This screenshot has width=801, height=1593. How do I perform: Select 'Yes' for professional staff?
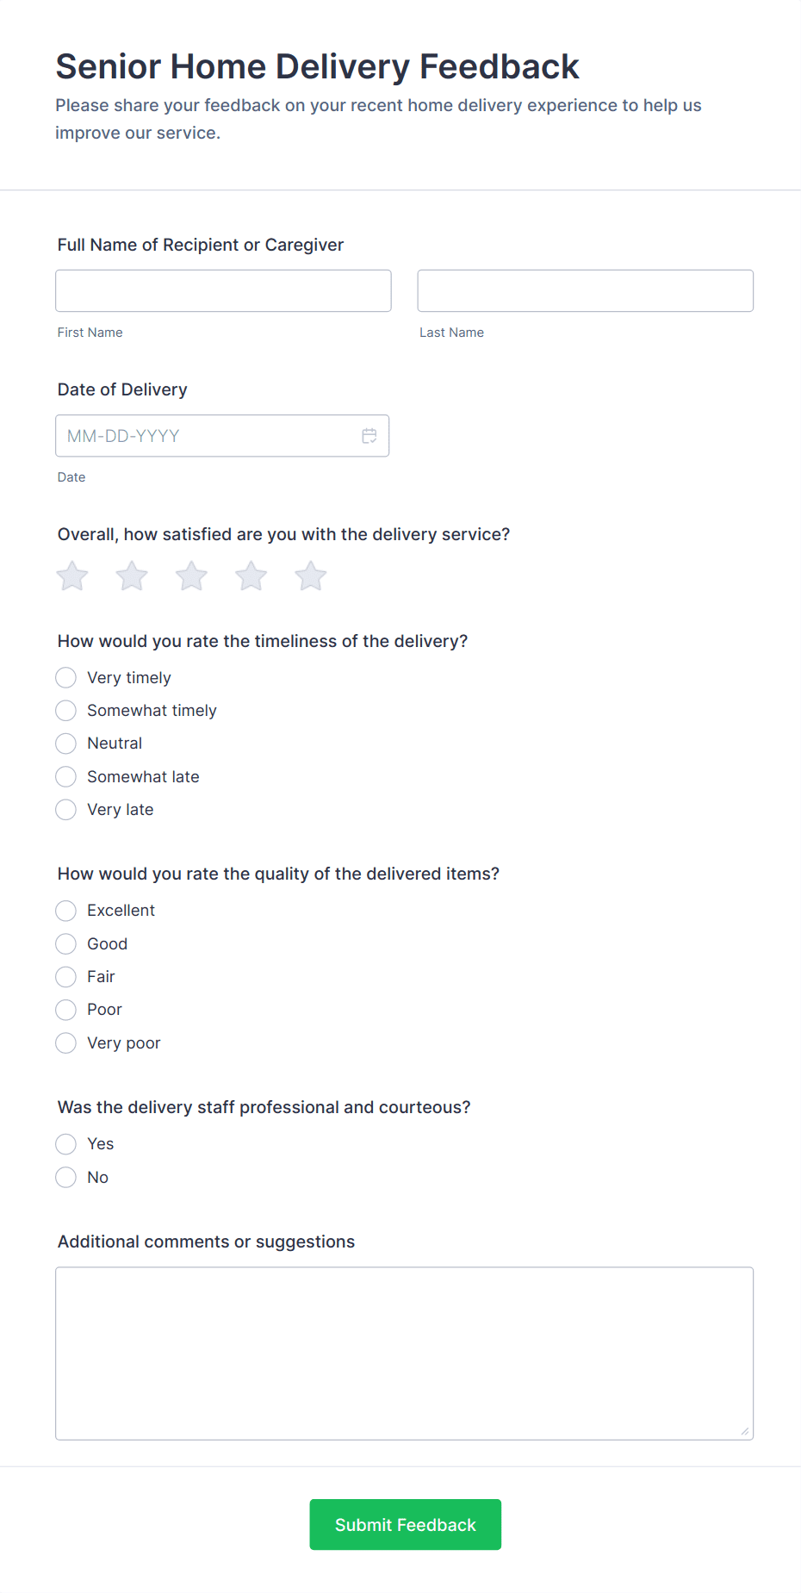[66, 1144]
